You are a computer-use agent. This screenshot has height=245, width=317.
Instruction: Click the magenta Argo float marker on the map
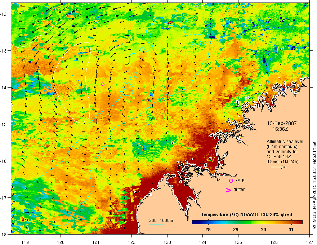click(x=103, y=84)
